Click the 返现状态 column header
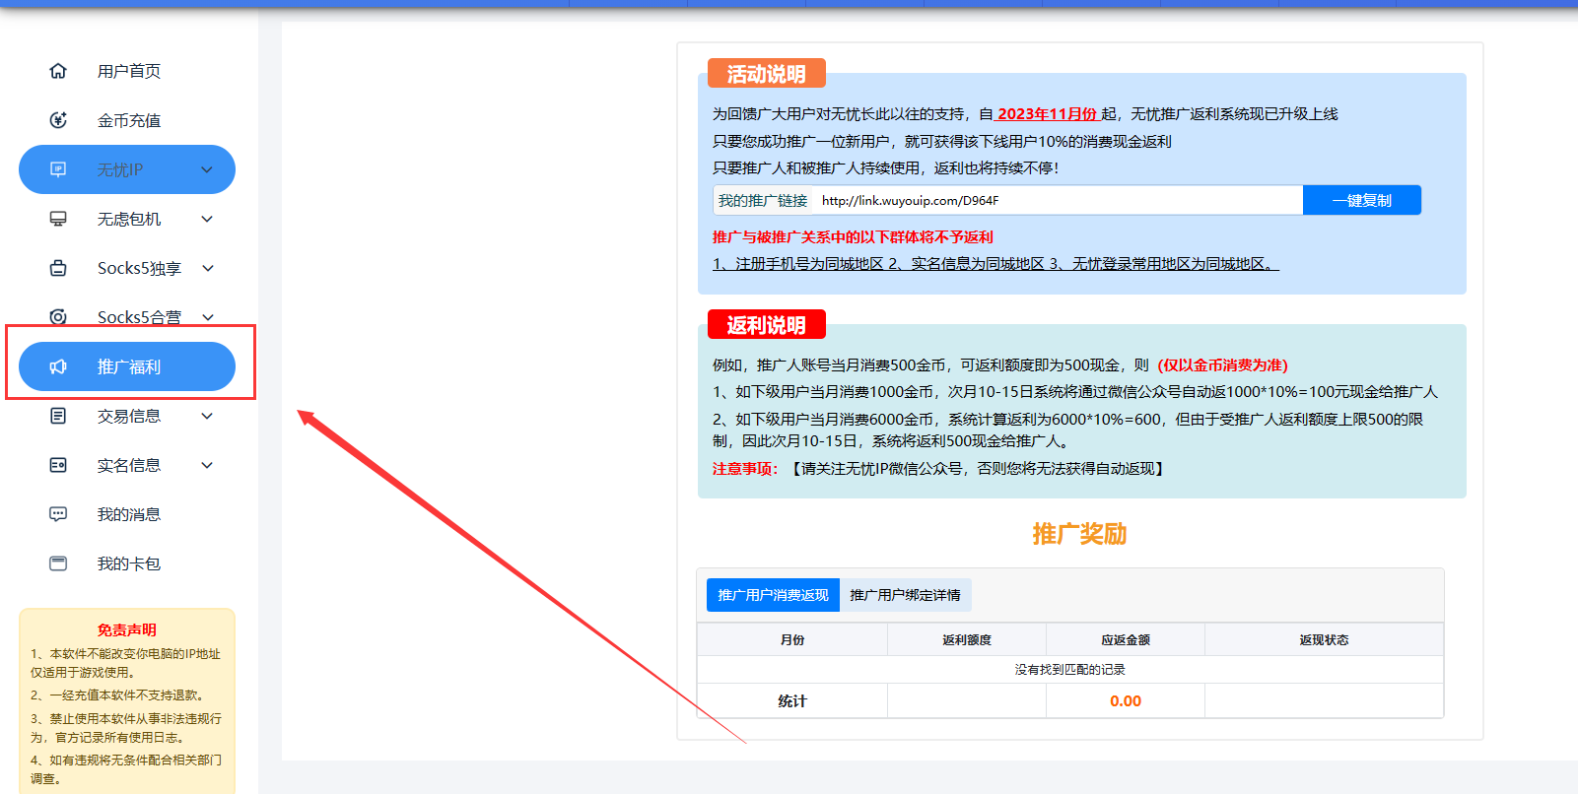This screenshot has width=1578, height=794. click(1324, 639)
